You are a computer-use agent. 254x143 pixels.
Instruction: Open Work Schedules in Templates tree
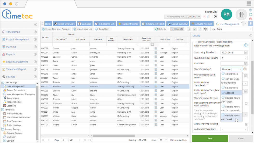click(14, 114)
